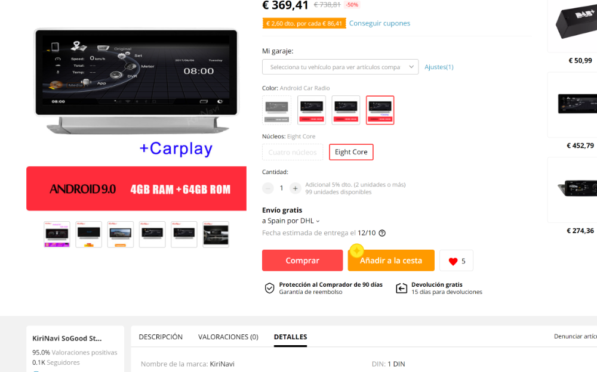Click the buyer protection shield icon
This screenshot has height=372, width=597.
tap(270, 289)
